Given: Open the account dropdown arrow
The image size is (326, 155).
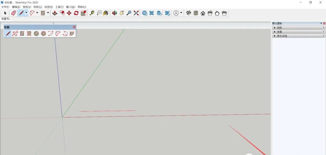Looking at the screenshot, I should pyautogui.click(x=181, y=13).
